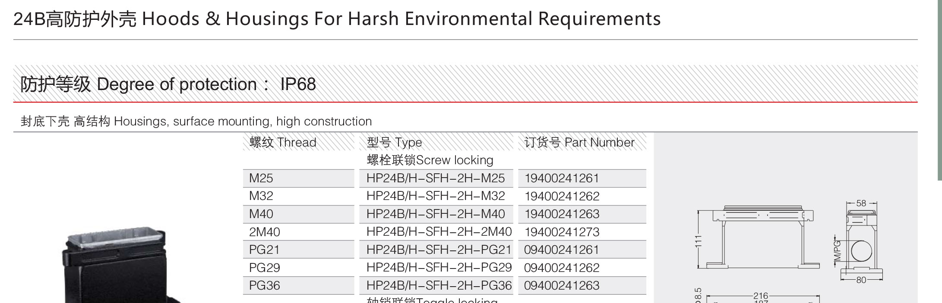Click the '58' width dimension label
The image size is (942, 303).
coord(861,203)
